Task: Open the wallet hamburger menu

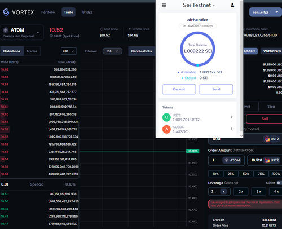Action: coord(164,5)
